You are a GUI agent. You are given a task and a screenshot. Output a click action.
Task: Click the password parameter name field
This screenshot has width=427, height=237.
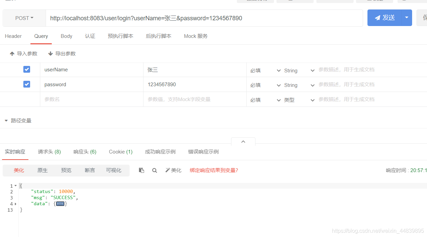(91, 85)
